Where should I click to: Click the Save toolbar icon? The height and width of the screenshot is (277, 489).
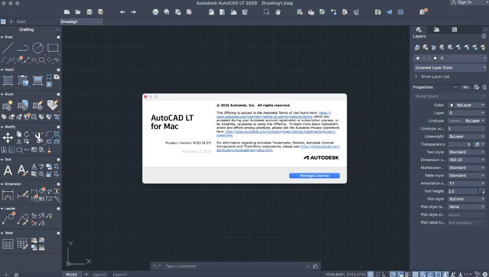coord(89,12)
